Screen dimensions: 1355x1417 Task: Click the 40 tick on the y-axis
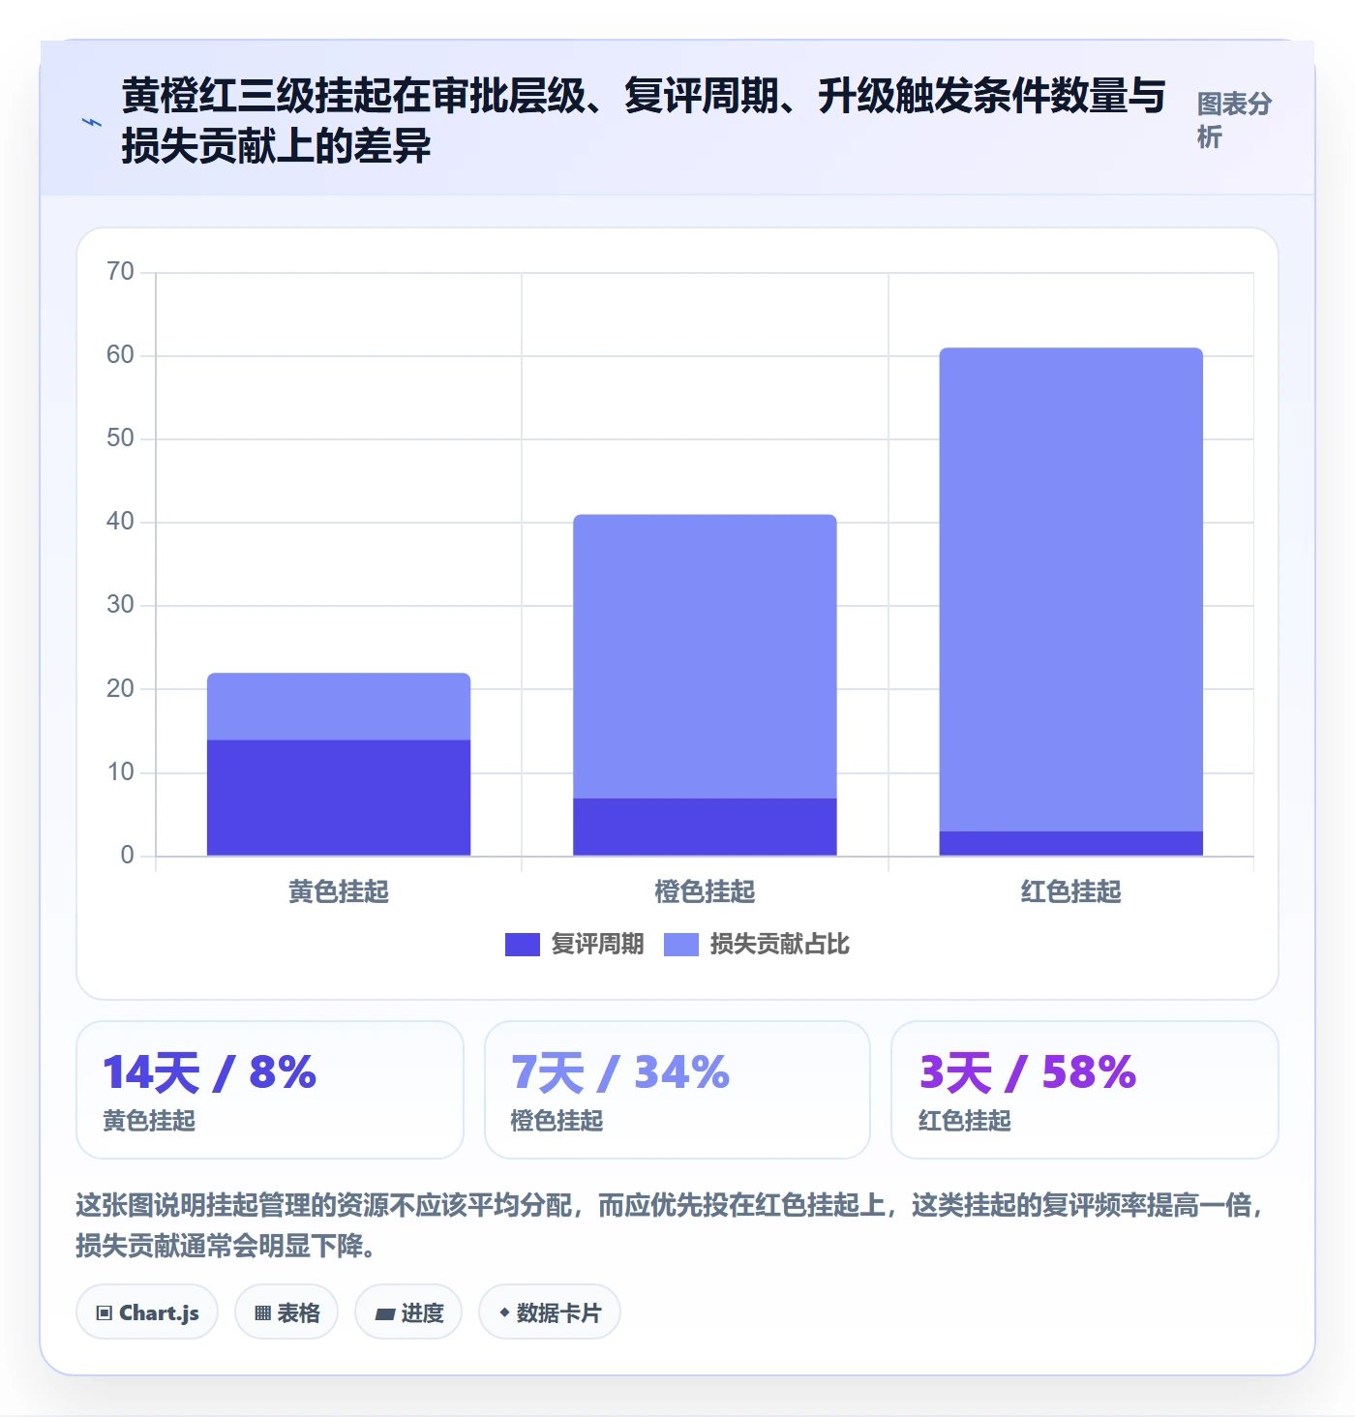coord(121,521)
